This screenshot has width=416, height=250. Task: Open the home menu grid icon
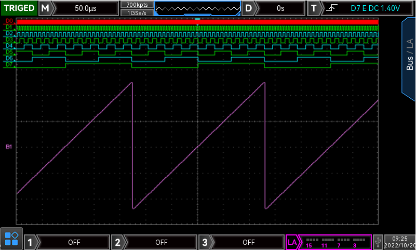(11, 239)
